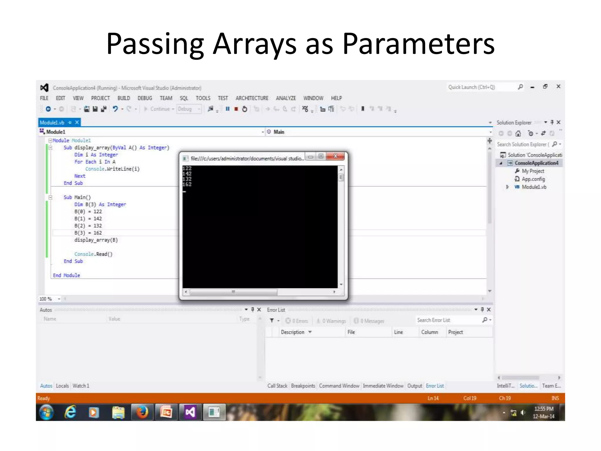Image resolution: width=601 pixels, height=451 pixels.
Task: Open Windows Explorer folder on taskbar
Action: (118, 412)
